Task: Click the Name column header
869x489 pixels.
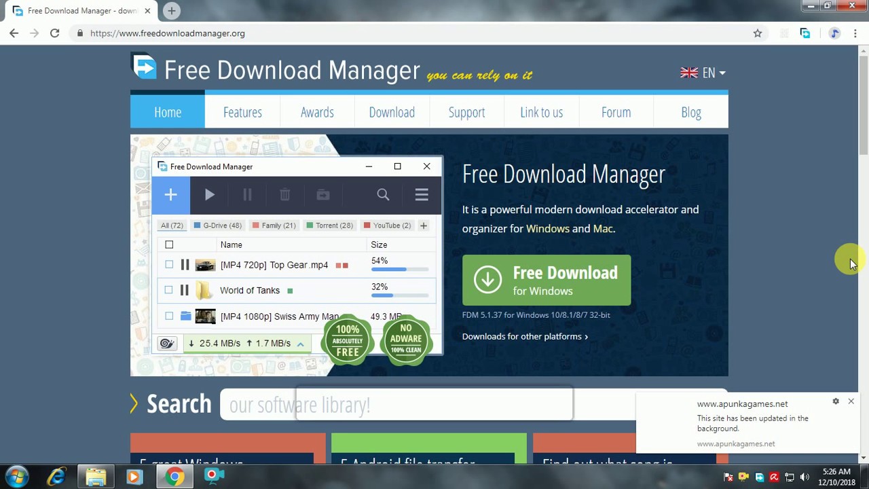Action: click(x=231, y=244)
